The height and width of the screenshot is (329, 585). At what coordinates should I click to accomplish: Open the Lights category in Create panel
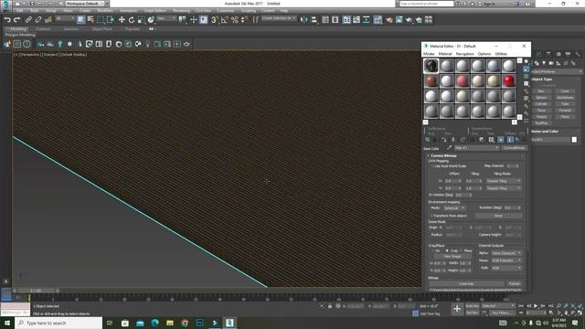tap(544, 63)
